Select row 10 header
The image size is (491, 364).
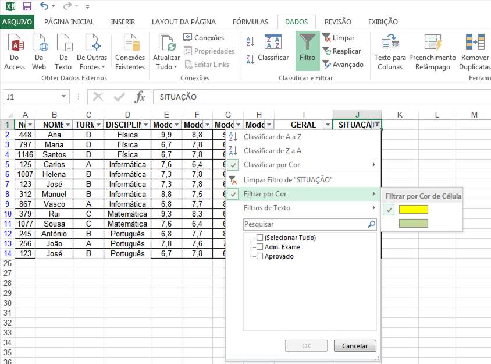(7, 214)
